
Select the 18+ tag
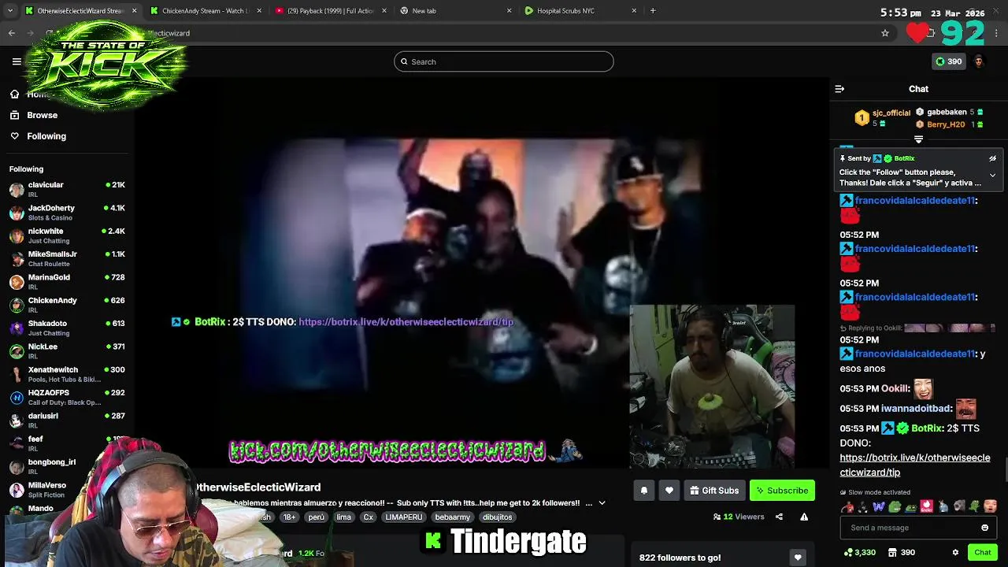pyautogui.click(x=289, y=517)
